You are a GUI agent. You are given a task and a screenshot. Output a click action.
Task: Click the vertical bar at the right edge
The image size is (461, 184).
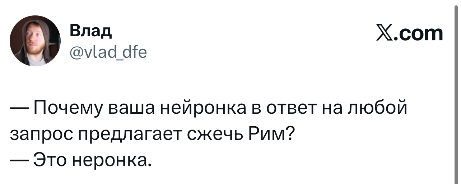click(455, 92)
